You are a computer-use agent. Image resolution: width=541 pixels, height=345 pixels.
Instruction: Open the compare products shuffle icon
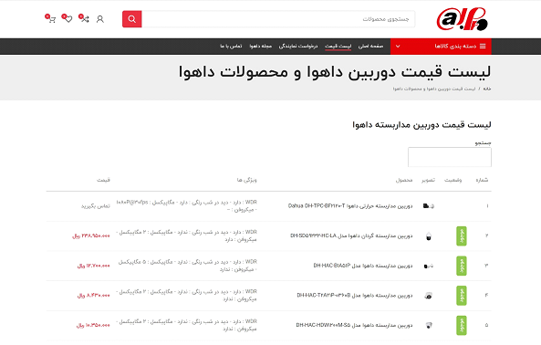click(84, 18)
